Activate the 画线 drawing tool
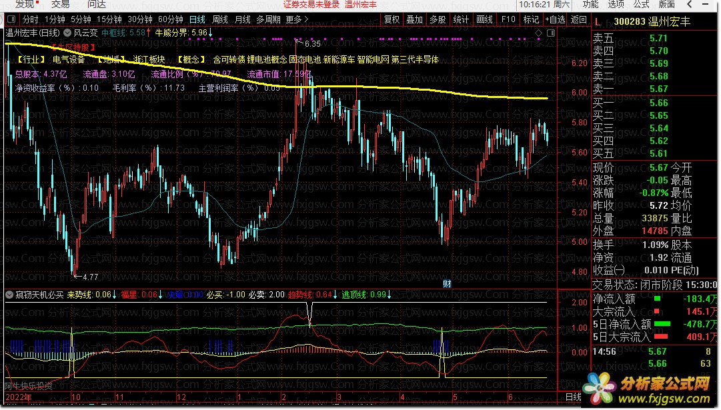 484,19
